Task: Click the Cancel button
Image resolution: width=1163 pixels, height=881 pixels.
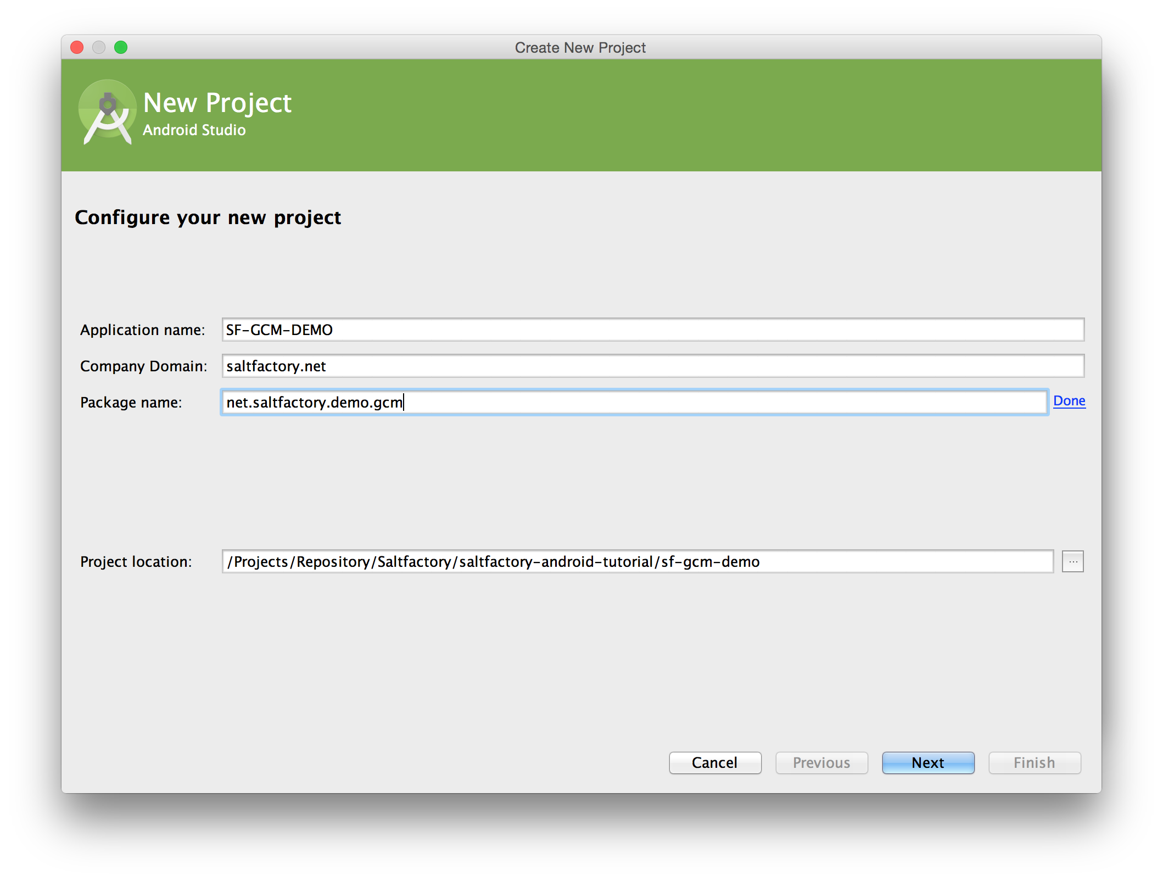Action: [715, 762]
